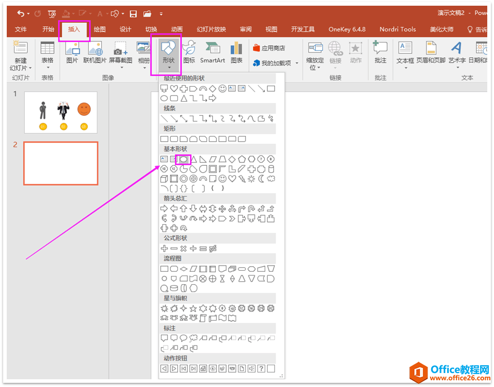Screen dimensions: 494x387
Task: Toggle the 形状 shapes dropdown button
Action: tap(169, 56)
